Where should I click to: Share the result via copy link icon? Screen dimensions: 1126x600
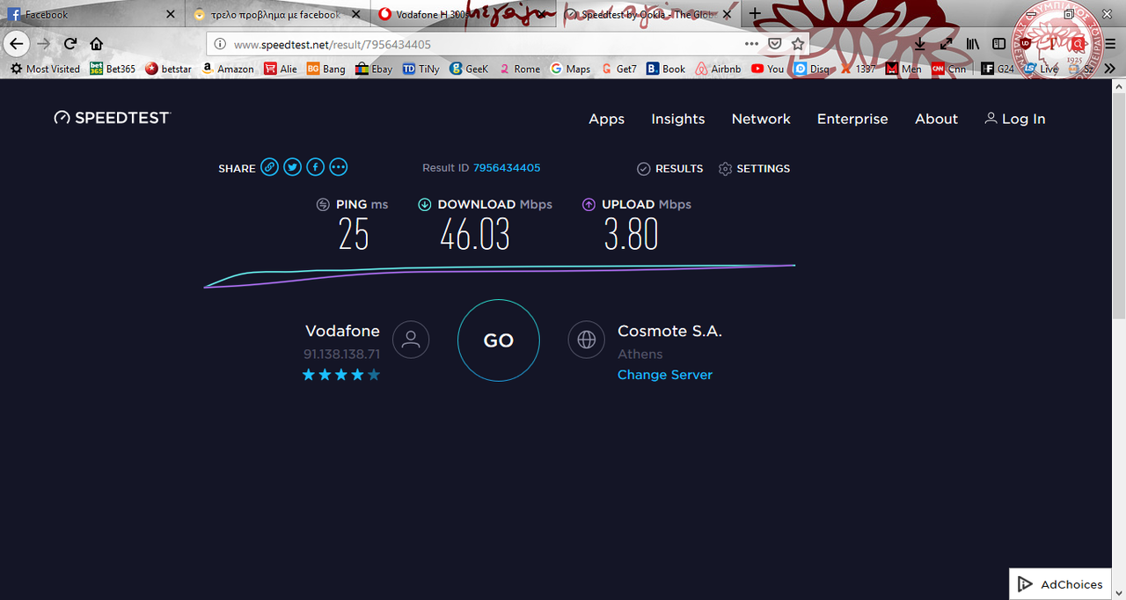(x=269, y=167)
